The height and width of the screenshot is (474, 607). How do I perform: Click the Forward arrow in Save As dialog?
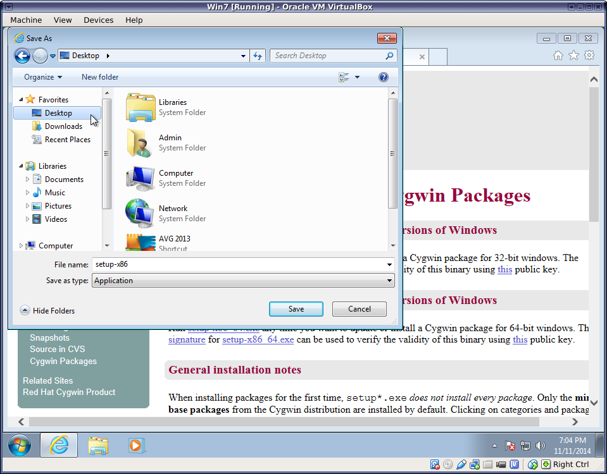40,56
